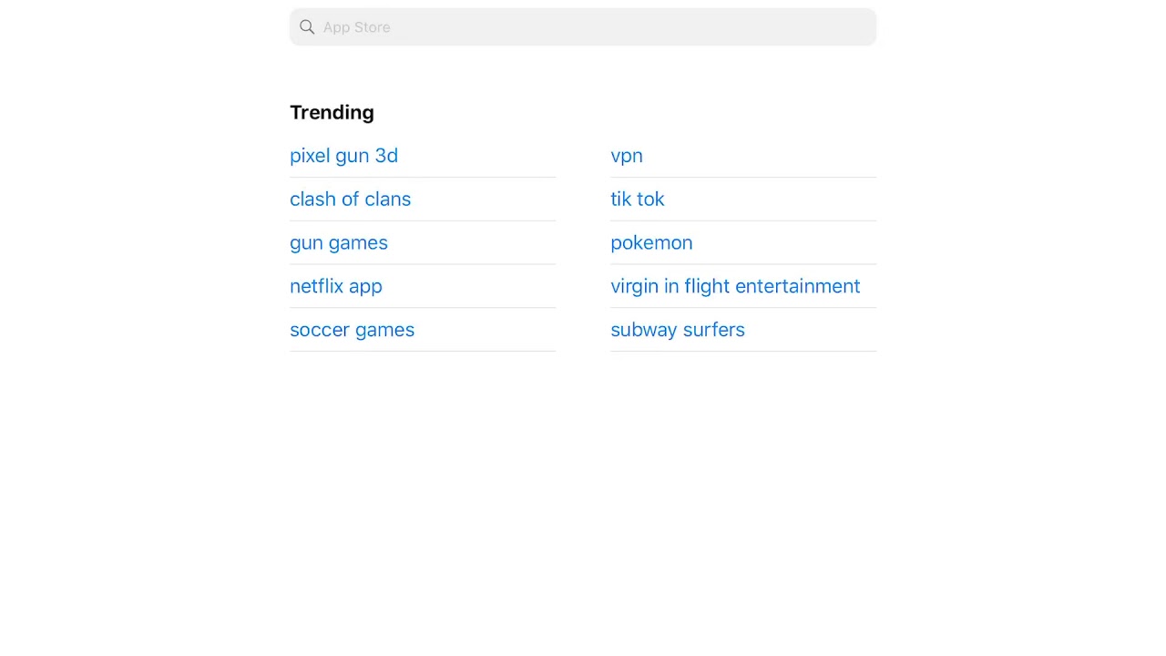
Task: Search for the first trending item, pixel gun 3d
Action: [x=343, y=156]
